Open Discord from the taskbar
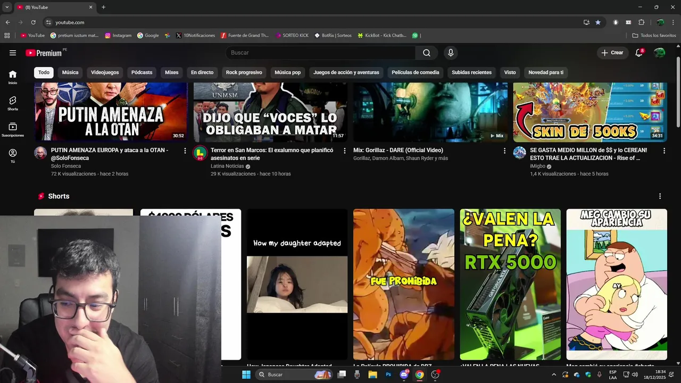 404,374
